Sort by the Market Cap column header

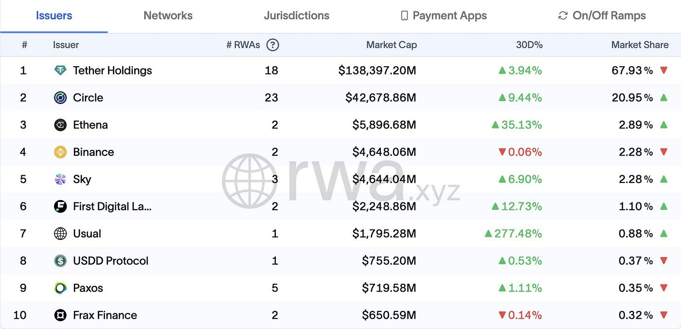[391, 45]
